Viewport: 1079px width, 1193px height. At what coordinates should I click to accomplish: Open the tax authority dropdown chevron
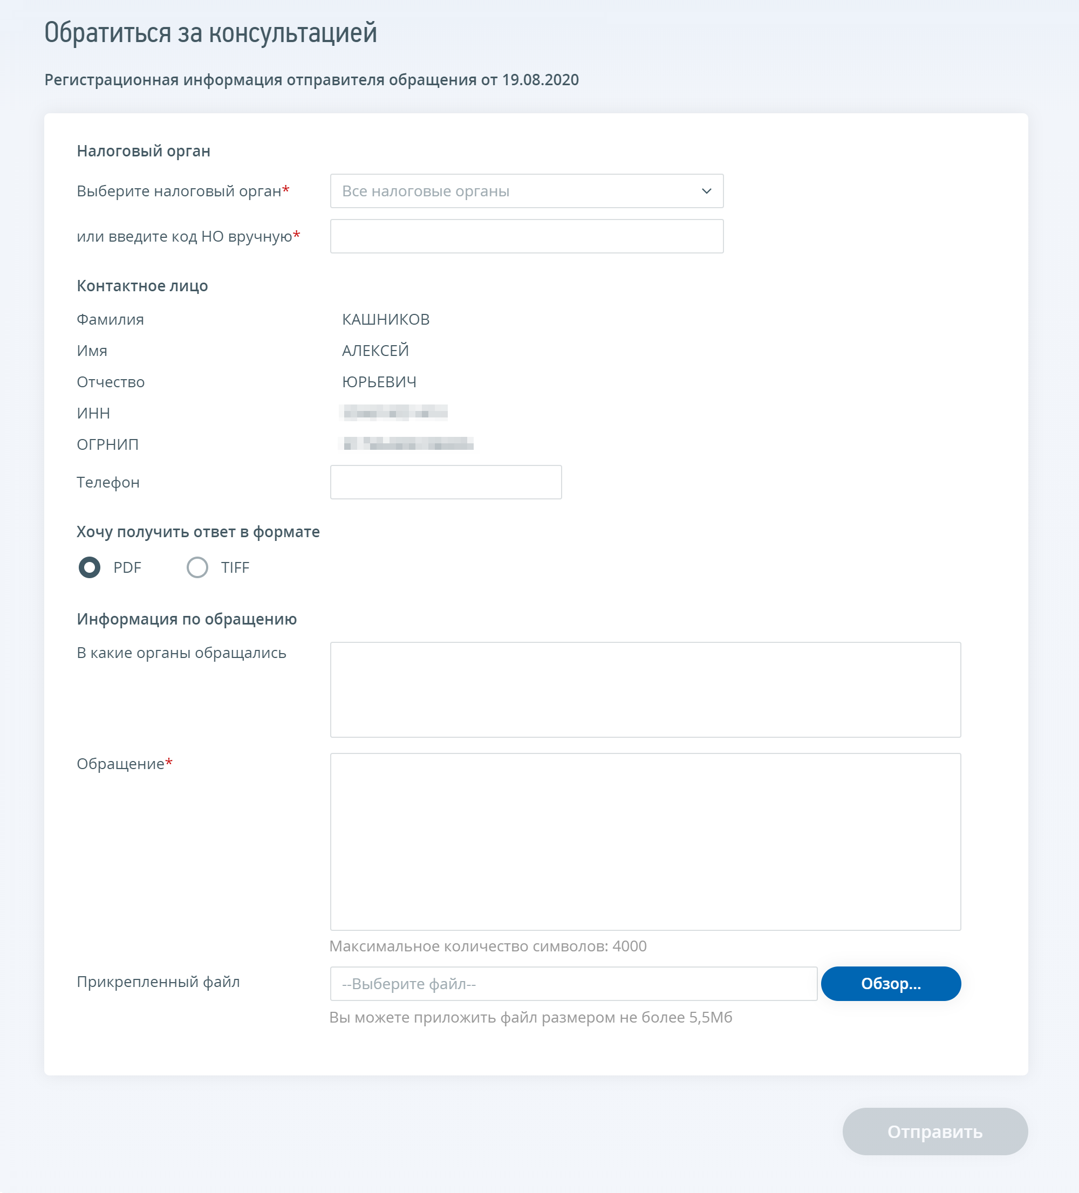(x=706, y=191)
